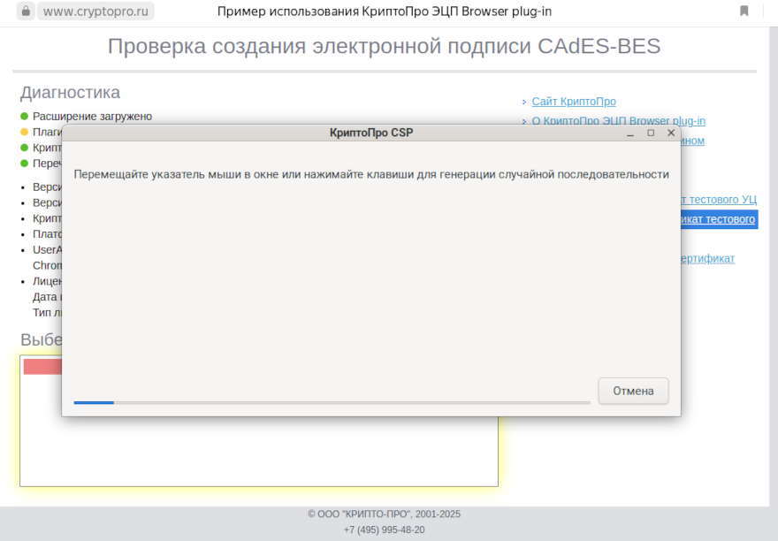The width and height of the screenshot is (778, 541).
Task: Open the "О КриптоПро ЭЦП Browser plug-in" link
Action: (620, 121)
